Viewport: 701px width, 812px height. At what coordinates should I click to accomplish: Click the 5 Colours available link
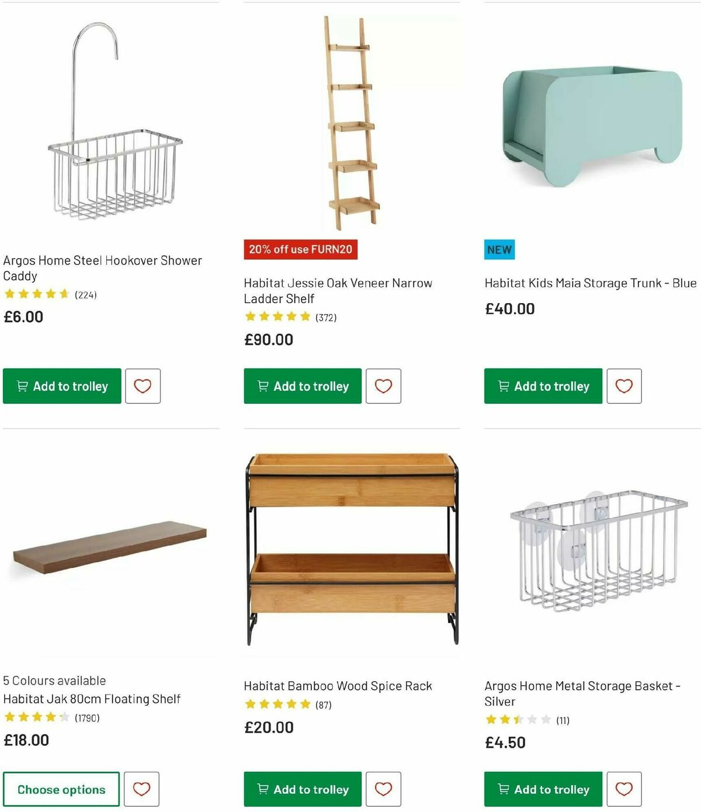[54, 680]
